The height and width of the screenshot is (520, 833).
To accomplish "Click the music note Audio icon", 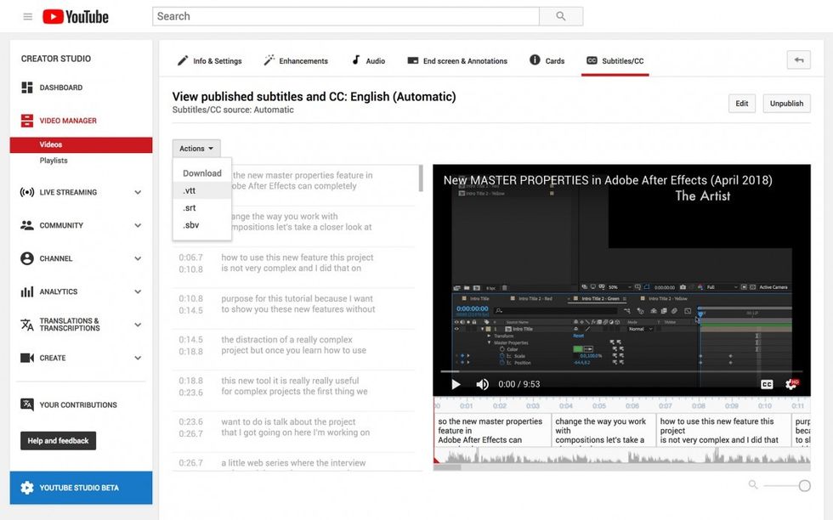I will pyautogui.click(x=356, y=60).
